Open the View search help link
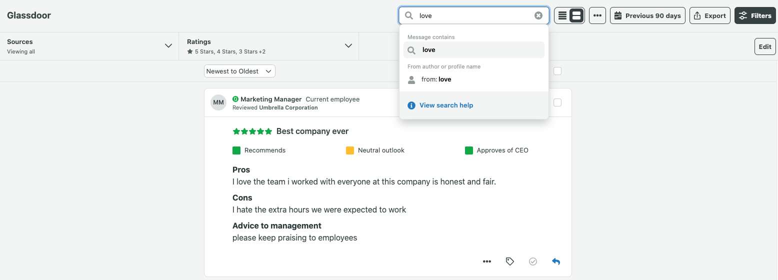This screenshot has height=280, width=778. coord(446,105)
